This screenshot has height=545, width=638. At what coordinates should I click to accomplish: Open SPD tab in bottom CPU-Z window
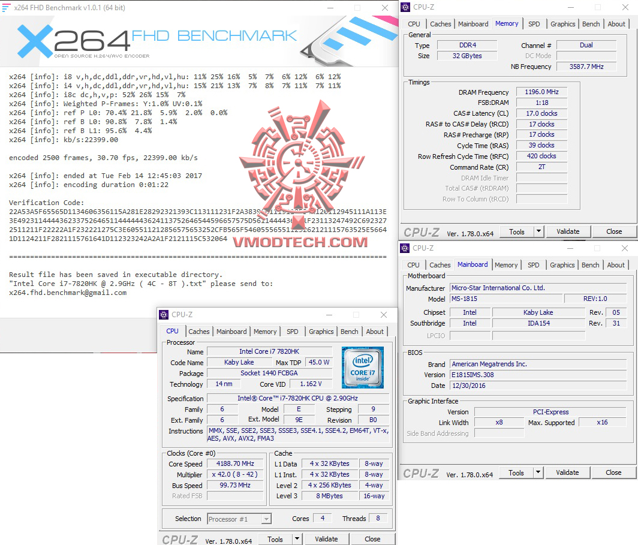(x=292, y=332)
